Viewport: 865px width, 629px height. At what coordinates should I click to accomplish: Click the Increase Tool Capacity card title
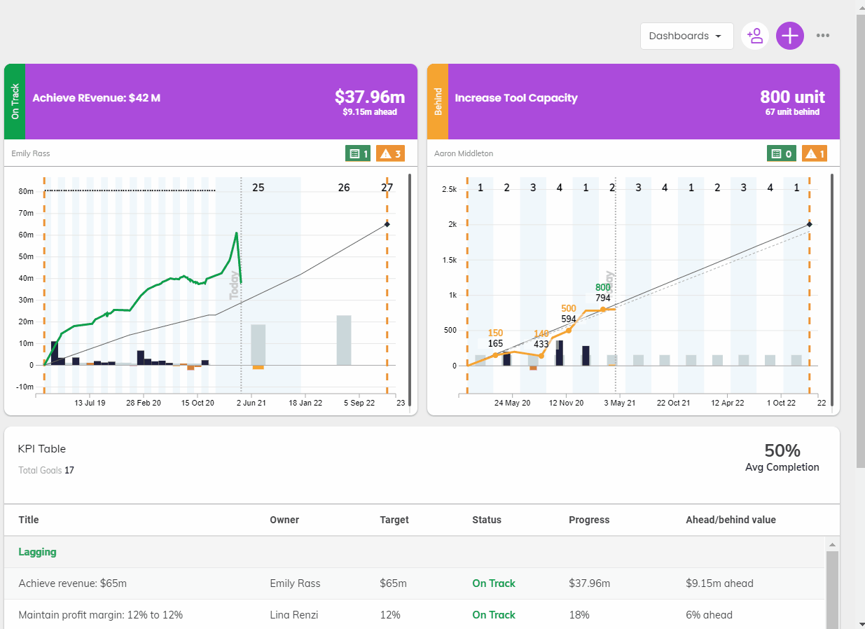516,98
